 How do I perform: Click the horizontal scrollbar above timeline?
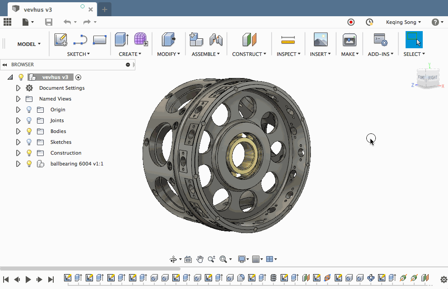(90, 269)
